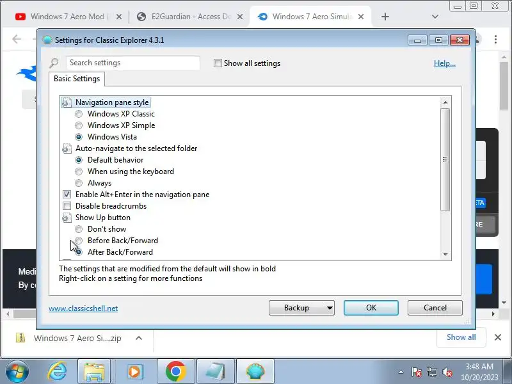This screenshot has width=512, height=384.
Task: Select the Always auto-navigate option
Action: coord(79,183)
